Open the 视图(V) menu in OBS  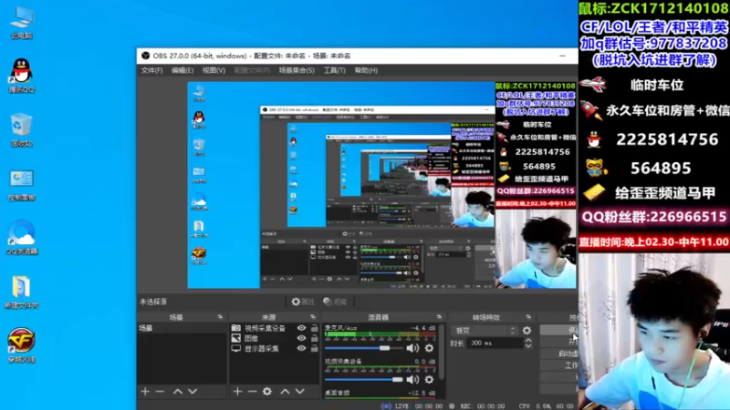coord(214,71)
